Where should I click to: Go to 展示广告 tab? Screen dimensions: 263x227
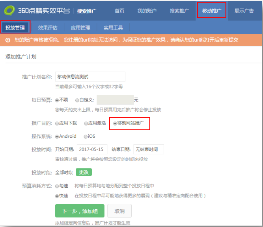pos(244,11)
